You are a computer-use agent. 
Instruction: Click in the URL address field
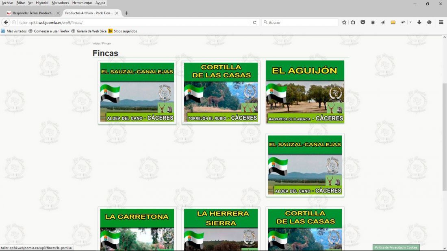point(133,22)
